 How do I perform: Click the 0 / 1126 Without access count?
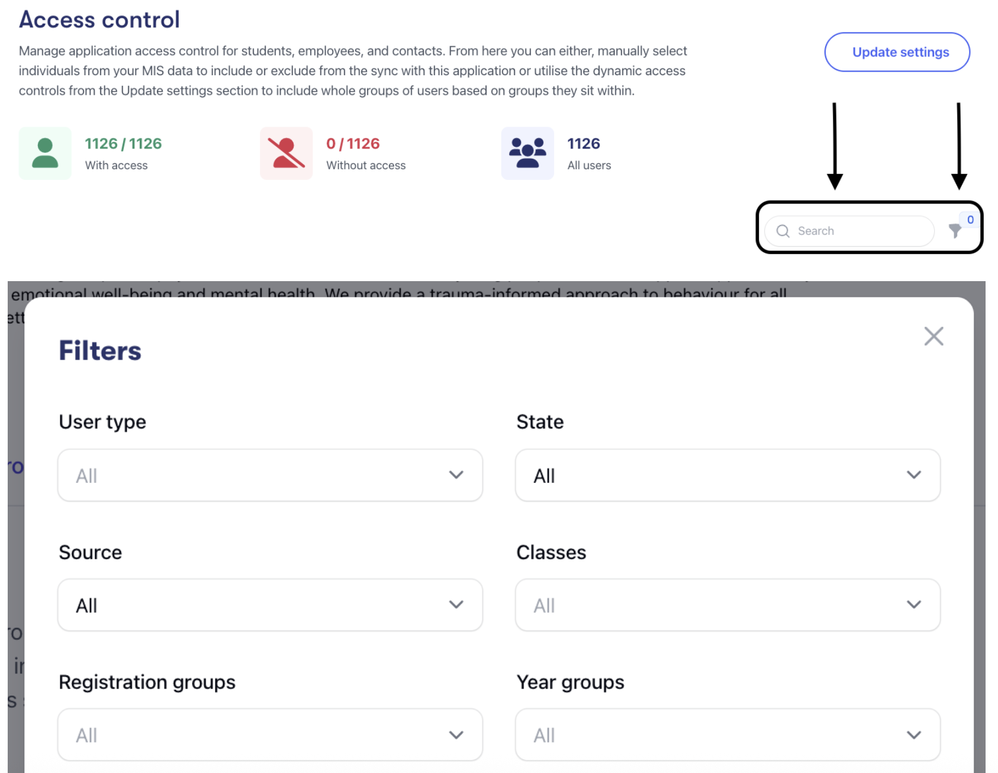point(353,144)
